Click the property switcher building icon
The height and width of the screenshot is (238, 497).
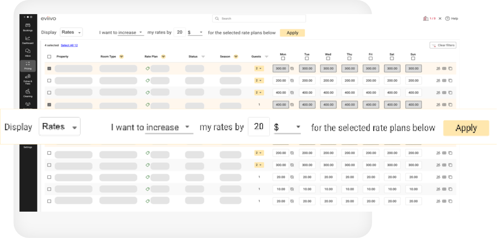pos(426,18)
